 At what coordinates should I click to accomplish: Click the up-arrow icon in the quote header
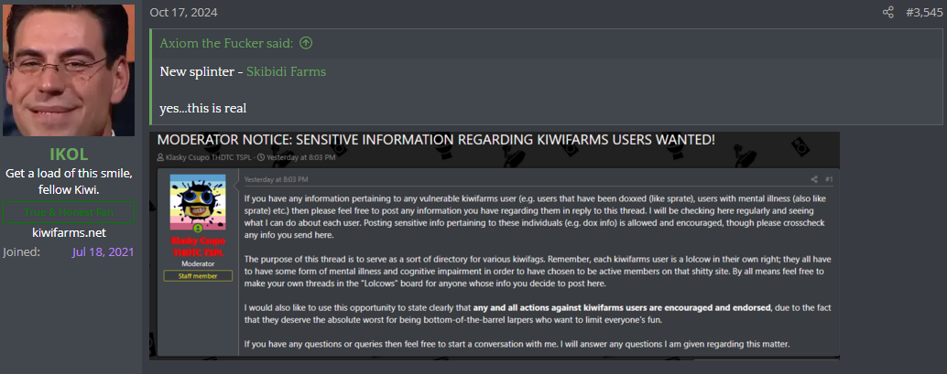pyautogui.click(x=306, y=43)
